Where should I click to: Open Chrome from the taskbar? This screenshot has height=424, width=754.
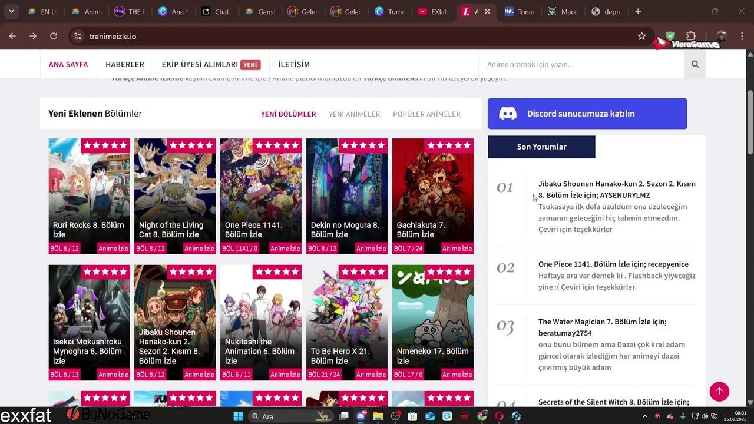coord(482,416)
